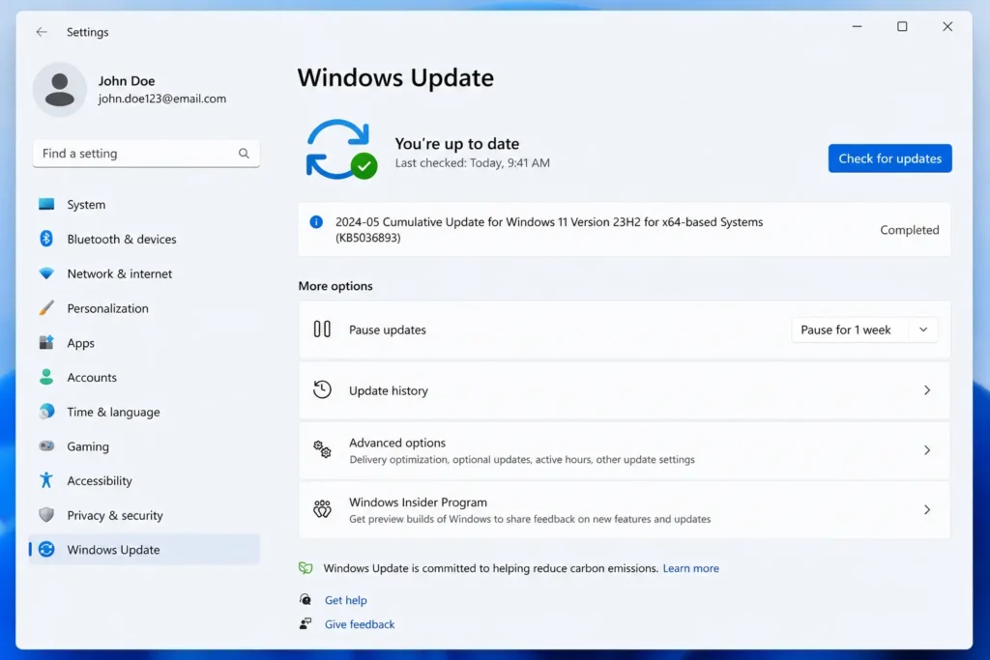Click the Advanced options gears icon
The height and width of the screenshot is (660, 990).
tap(322, 449)
